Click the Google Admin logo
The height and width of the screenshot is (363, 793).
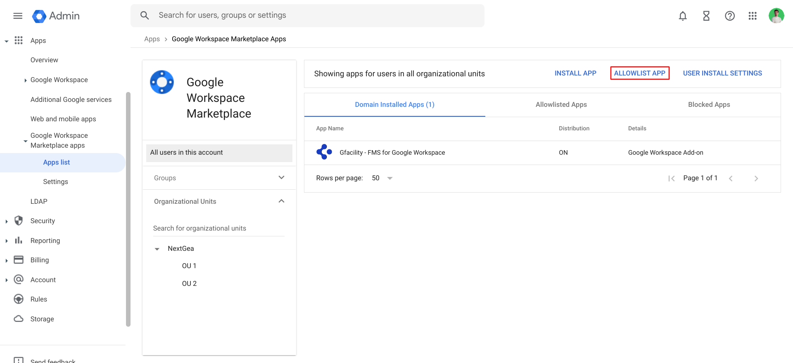pos(56,16)
